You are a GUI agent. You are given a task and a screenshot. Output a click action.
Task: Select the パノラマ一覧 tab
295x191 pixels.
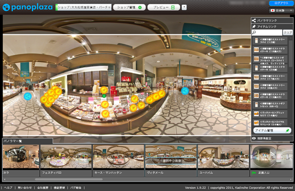tap(28, 141)
